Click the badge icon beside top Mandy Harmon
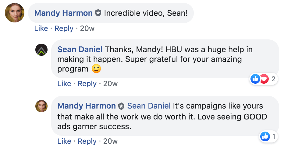The image size is (284, 151). [98, 13]
